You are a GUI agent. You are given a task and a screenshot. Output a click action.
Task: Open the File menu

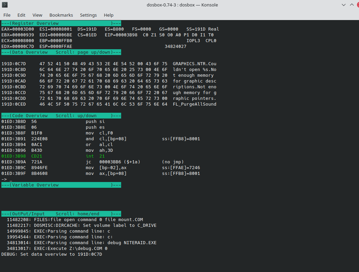7,15
